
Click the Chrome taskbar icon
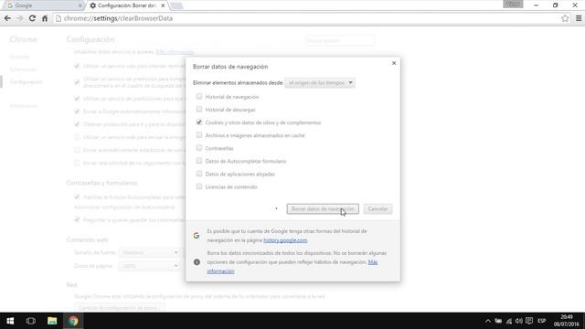tap(73, 321)
